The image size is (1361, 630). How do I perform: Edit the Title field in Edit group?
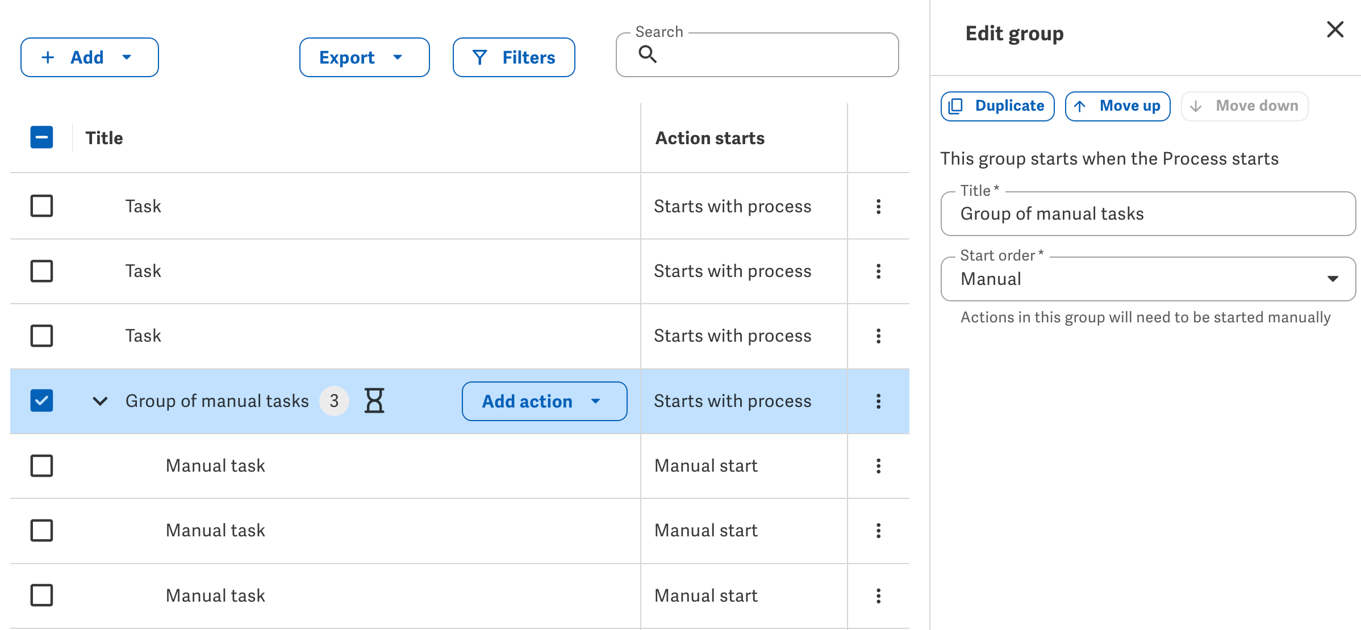(x=1148, y=214)
